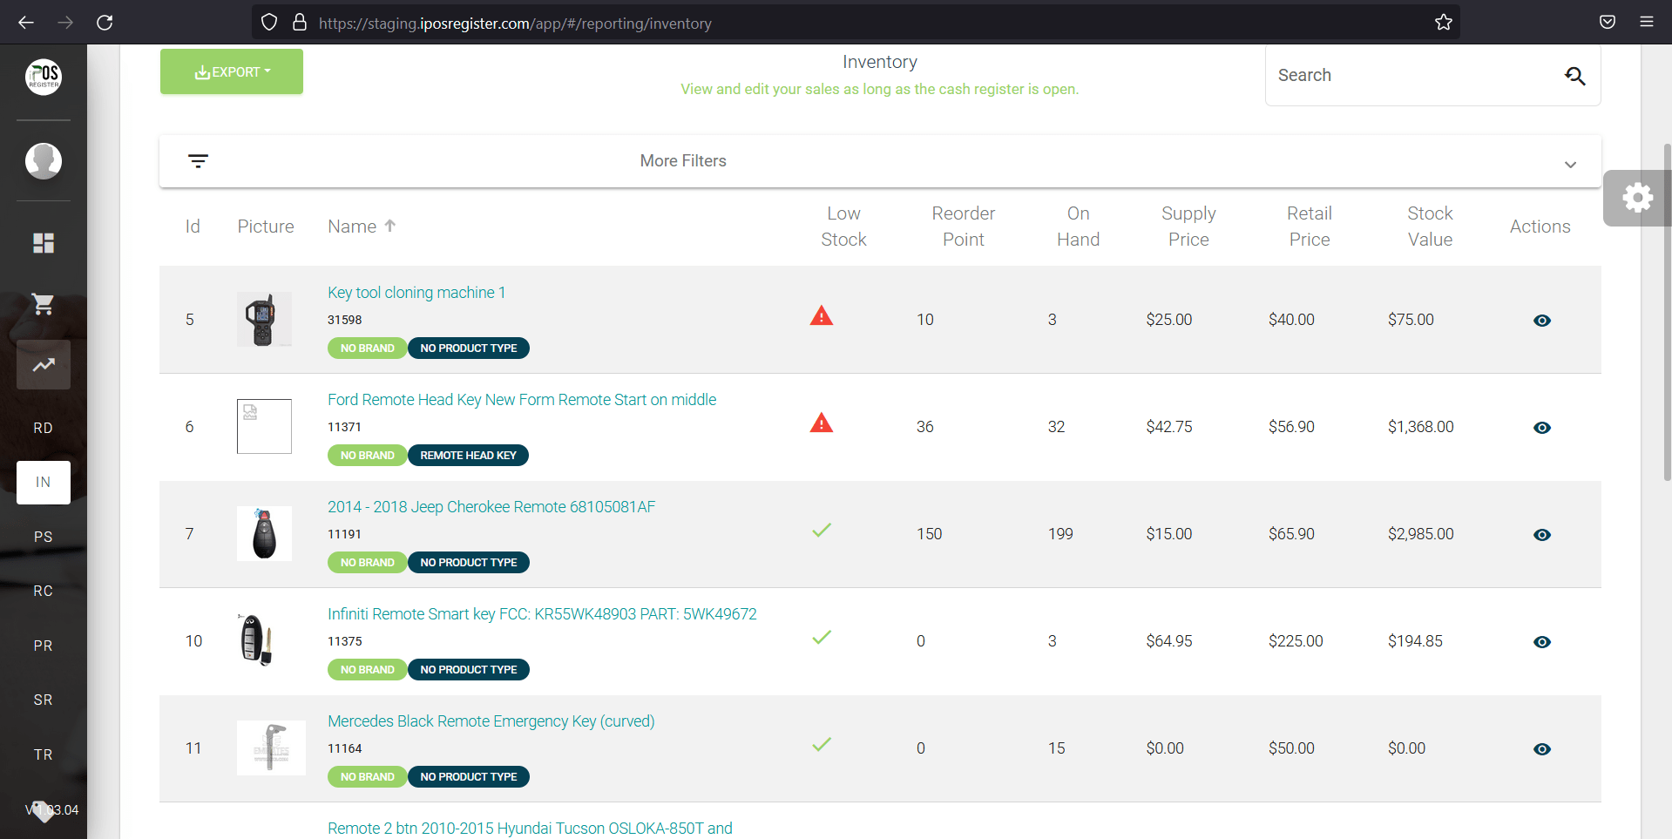The width and height of the screenshot is (1672, 839).
Task: Open Infiniti Remote Smart key link
Action: (x=541, y=614)
